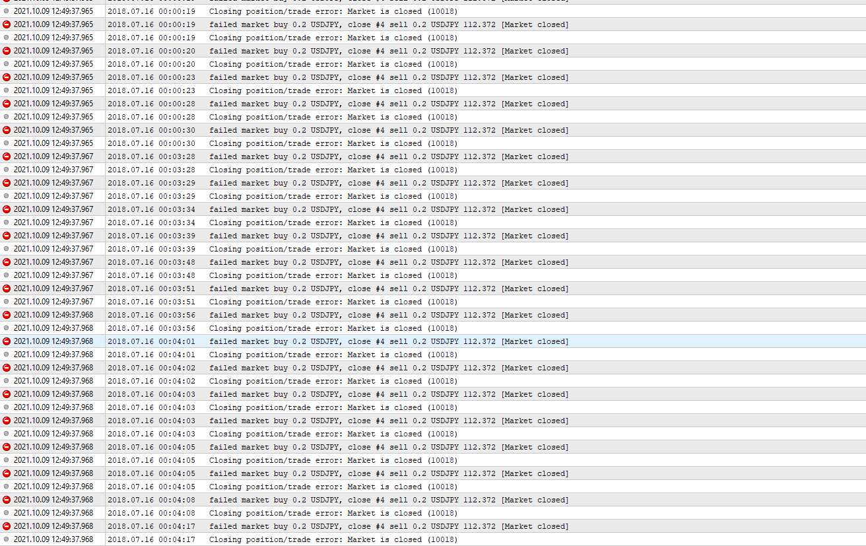Select red error icon of 00:00:30 failed buy row
Viewport: 866px width, 546px height.
click(x=7, y=130)
